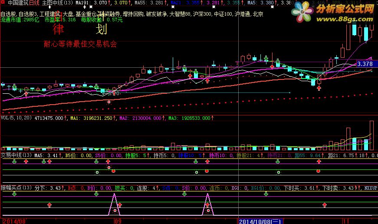Viewport: 378px width, 224px height.
Task: Switch period via the red 日线 label
Action: [x=34, y=3]
